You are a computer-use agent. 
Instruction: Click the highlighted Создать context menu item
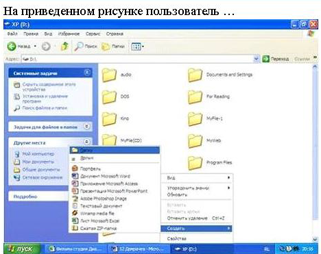197,229
